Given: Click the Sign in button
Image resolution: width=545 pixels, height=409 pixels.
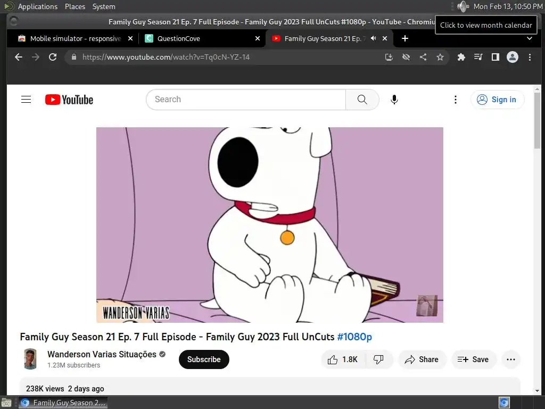Looking at the screenshot, I should click(497, 100).
